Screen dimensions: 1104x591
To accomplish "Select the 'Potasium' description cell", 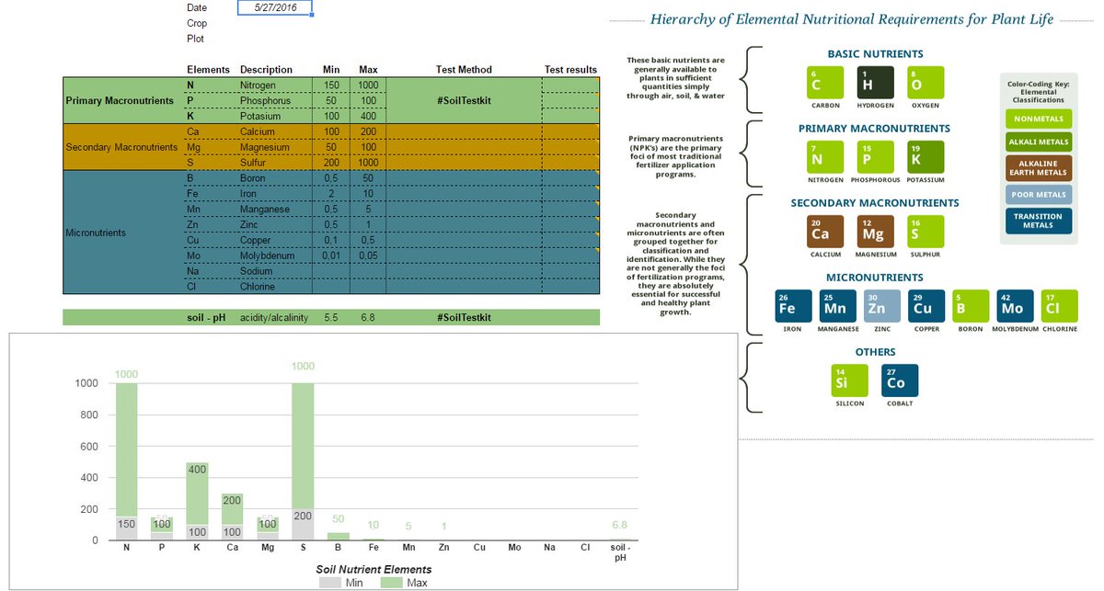I will [x=274, y=117].
